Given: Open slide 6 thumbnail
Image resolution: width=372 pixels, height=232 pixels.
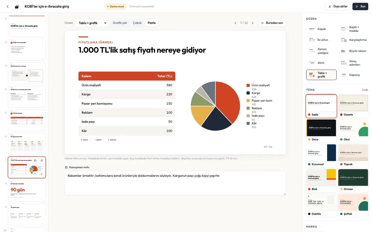Looking at the screenshot, I should coord(27,144).
